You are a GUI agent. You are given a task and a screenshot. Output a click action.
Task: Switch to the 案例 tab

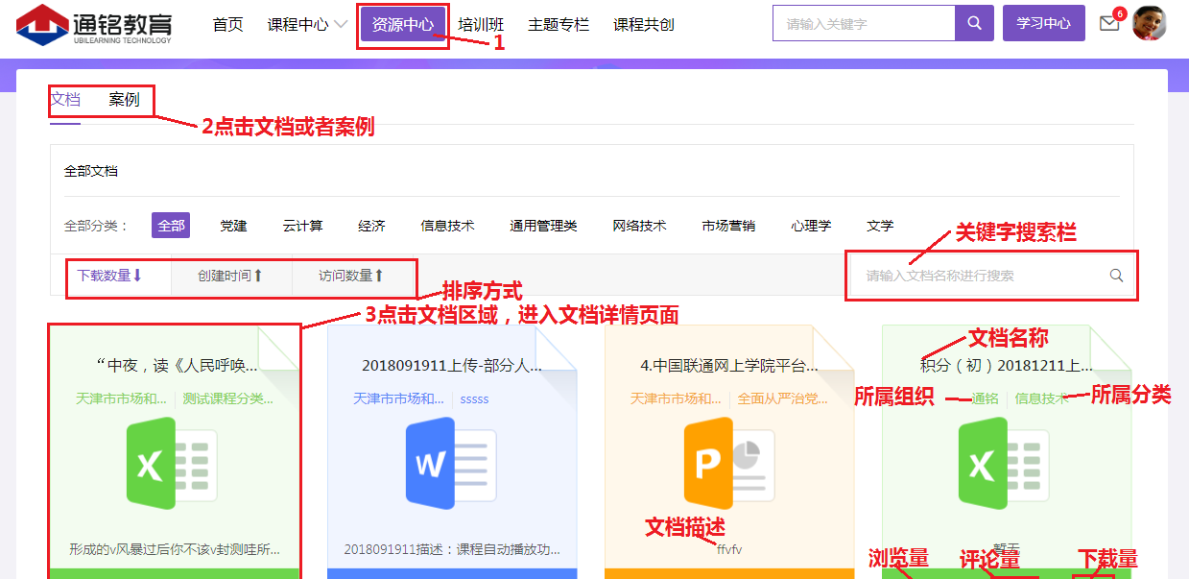(124, 100)
